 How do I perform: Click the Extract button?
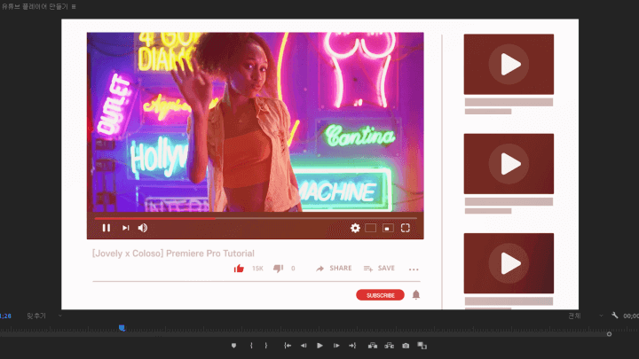click(x=390, y=346)
